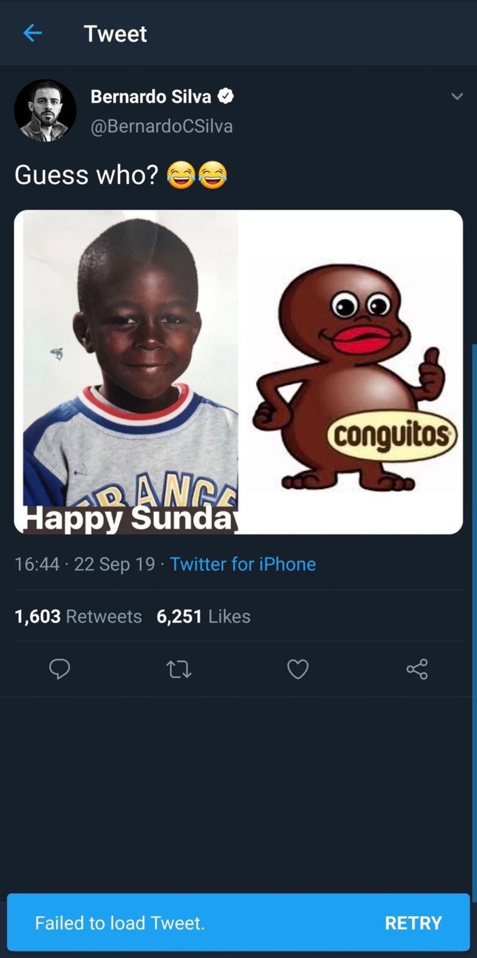Reply to the tweet with the comment icon

pyautogui.click(x=60, y=669)
